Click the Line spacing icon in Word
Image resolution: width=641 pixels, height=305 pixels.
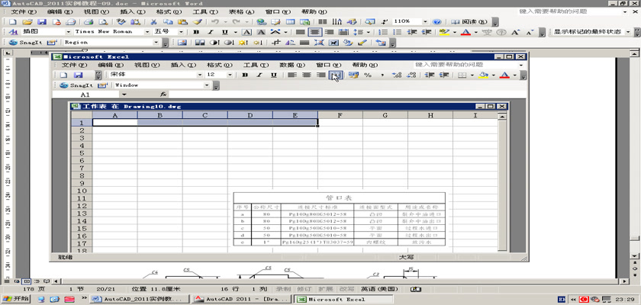[x=359, y=32]
